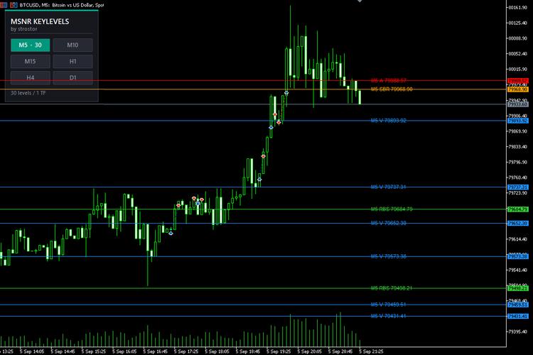
Task: Click the 5 Sep 19:25 time axis label
Action: tap(279, 351)
